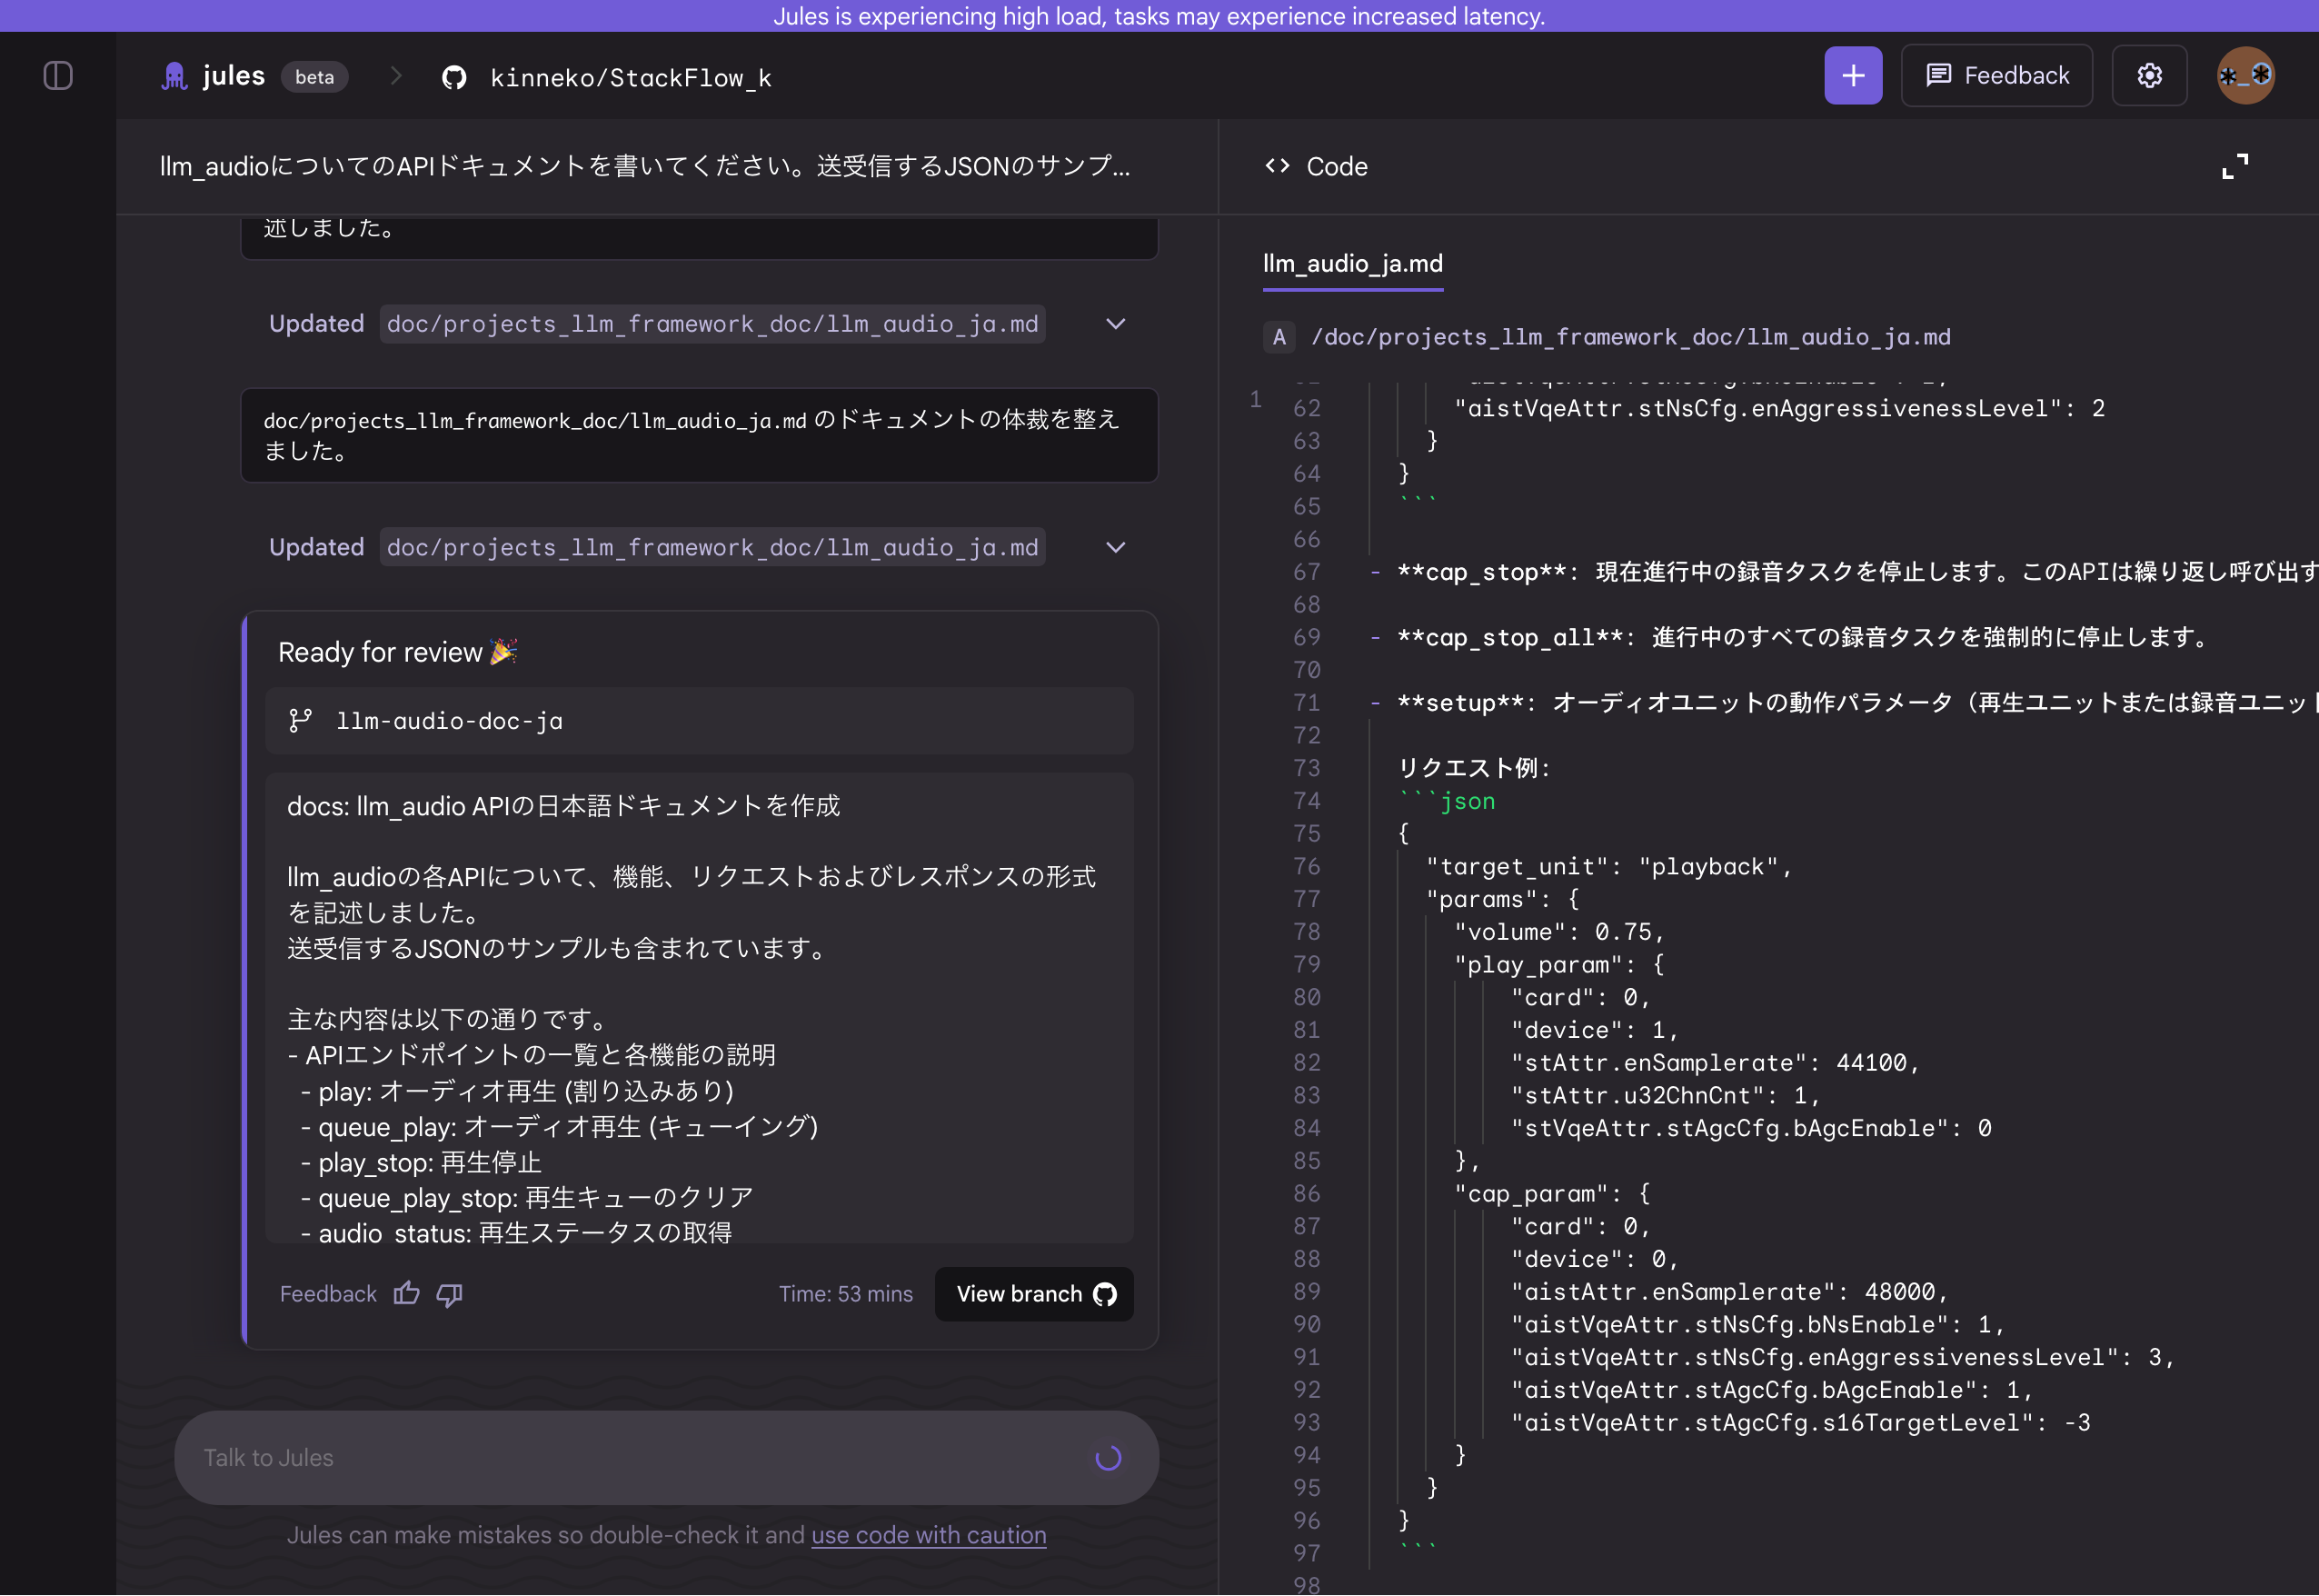Click the View branch button
Screen dimensions: 2319x1596
tap(1034, 1294)
